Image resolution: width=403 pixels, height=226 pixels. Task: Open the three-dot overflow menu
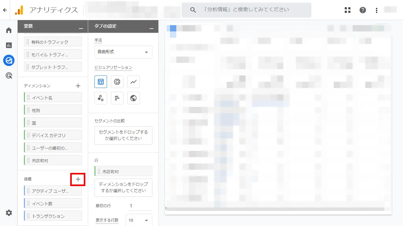click(377, 10)
